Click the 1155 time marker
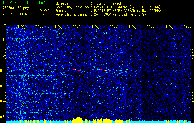Image resolution: width=194 pixels, height=123 pixels. 95,26
